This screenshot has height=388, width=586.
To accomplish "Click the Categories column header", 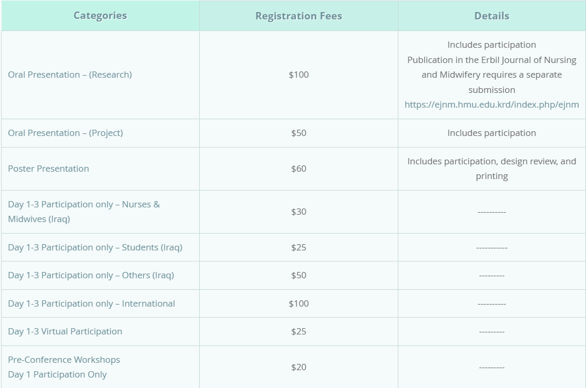I will pyautogui.click(x=100, y=16).
